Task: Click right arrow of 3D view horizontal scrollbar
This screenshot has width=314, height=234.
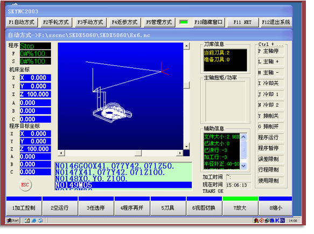Action: pos(180,153)
